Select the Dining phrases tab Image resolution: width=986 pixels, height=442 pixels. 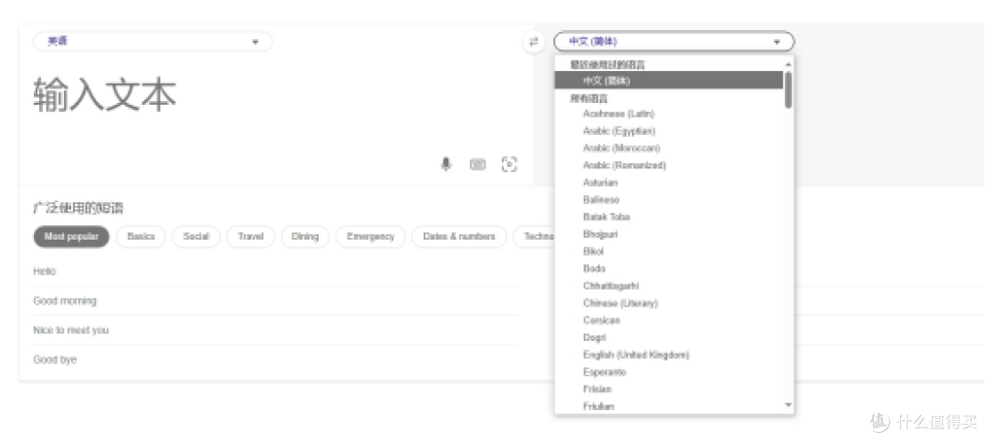[305, 237]
